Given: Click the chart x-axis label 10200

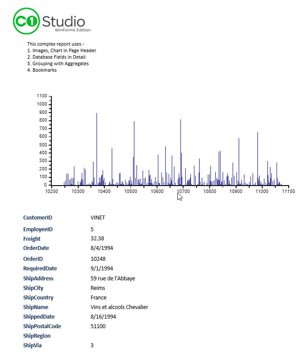Looking at the screenshot, I should coord(52,191).
